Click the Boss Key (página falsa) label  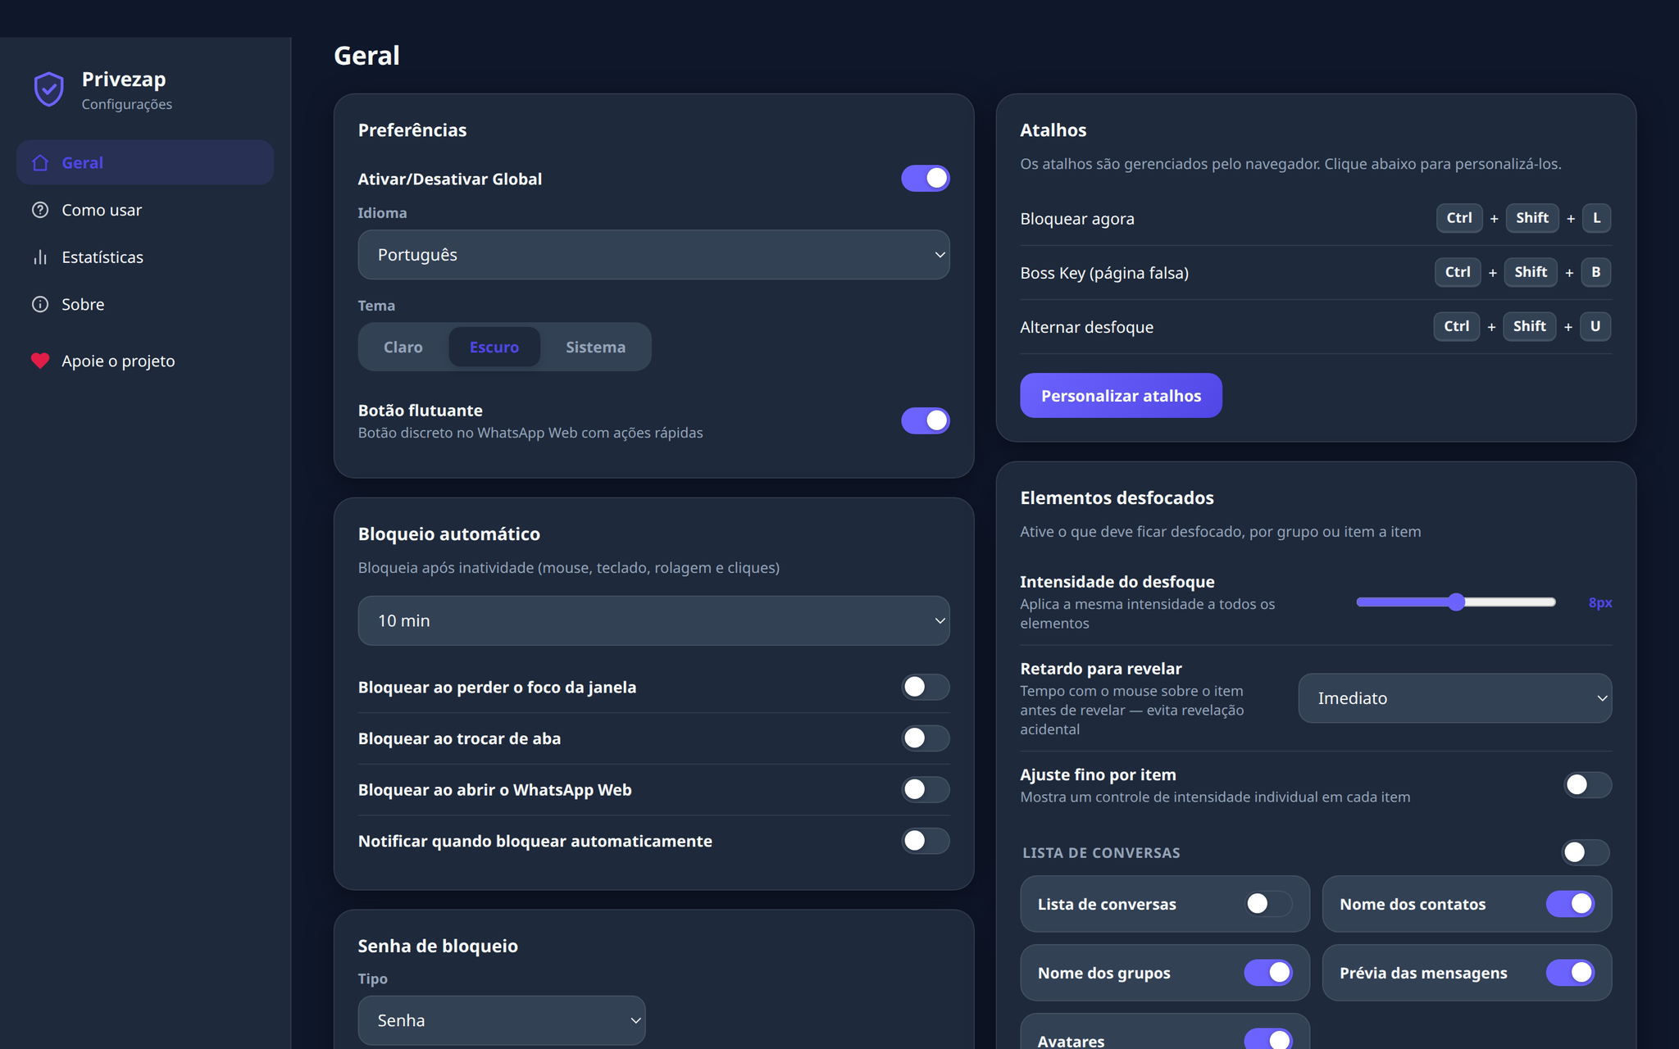click(x=1104, y=273)
